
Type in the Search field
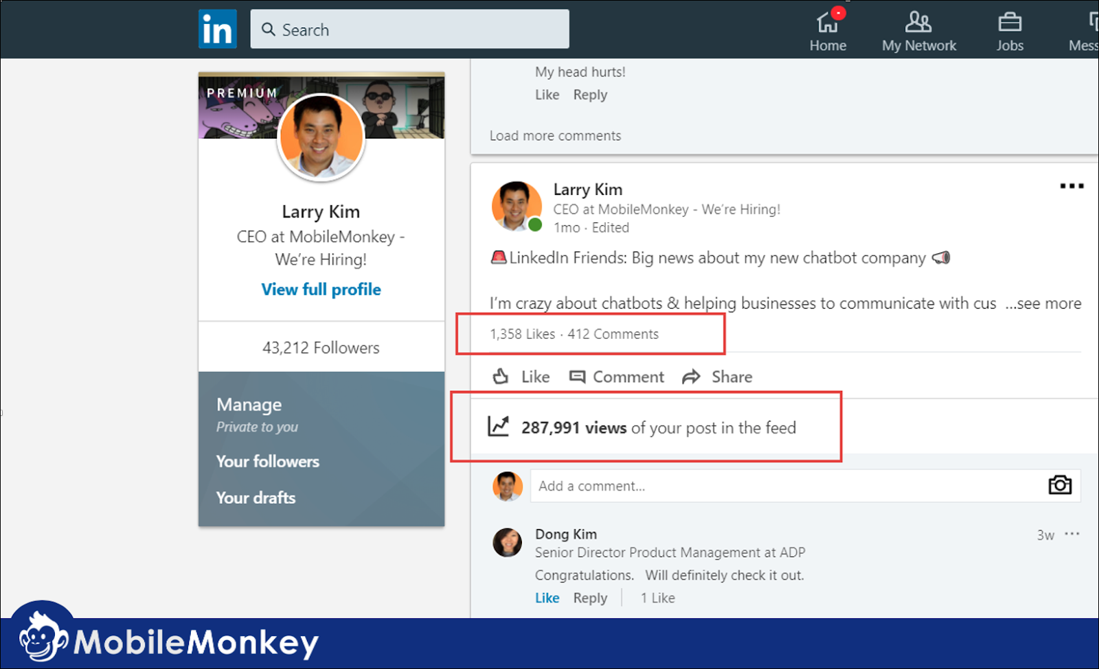pos(409,29)
